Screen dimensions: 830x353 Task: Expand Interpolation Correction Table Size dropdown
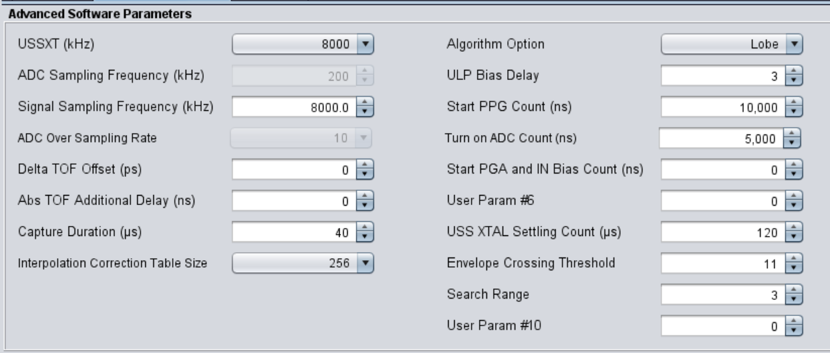[x=303, y=263]
